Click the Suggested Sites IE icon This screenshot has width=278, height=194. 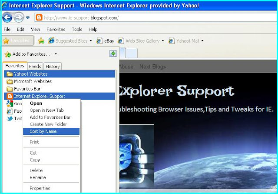51,40
